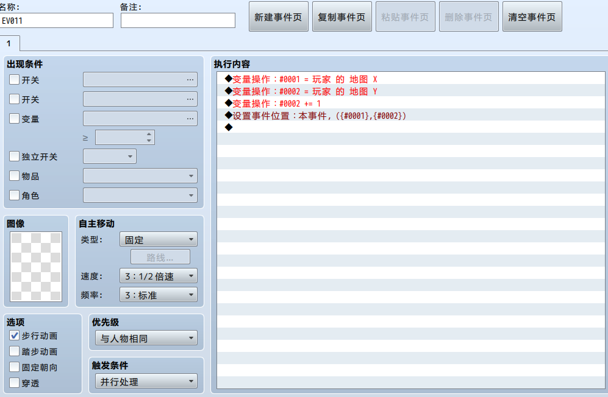Select the command line #0001 = 玩家 的 地图 X
The width and height of the screenshot is (608, 397).
(411, 79)
